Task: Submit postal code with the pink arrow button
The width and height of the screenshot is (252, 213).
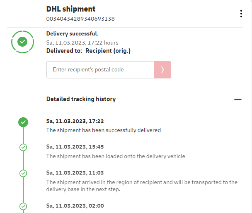Action: 162,70
